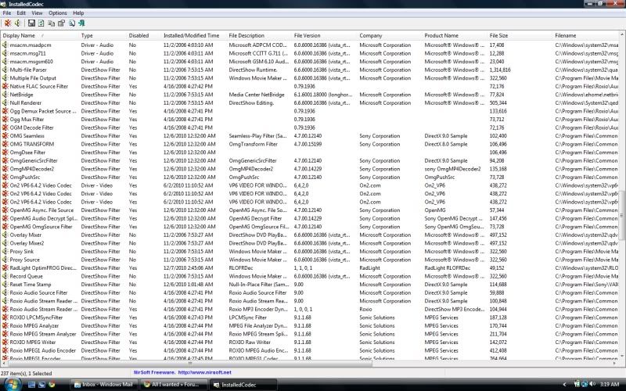Image resolution: width=626 pixels, height=391 pixels.
Task: Sort by the Product Name column header
Action: pos(455,35)
